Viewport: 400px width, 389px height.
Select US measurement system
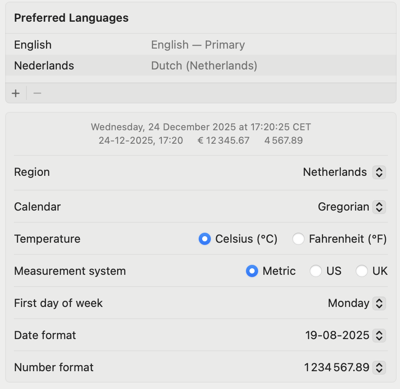click(x=315, y=271)
